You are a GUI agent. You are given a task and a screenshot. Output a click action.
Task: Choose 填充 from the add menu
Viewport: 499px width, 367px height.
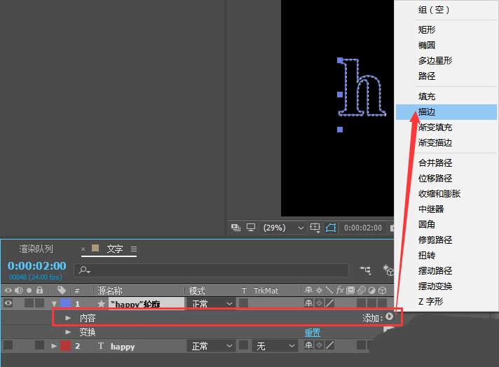446,97
